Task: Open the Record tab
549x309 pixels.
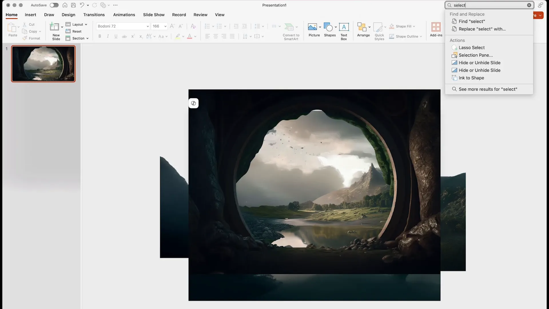Action: (179, 15)
